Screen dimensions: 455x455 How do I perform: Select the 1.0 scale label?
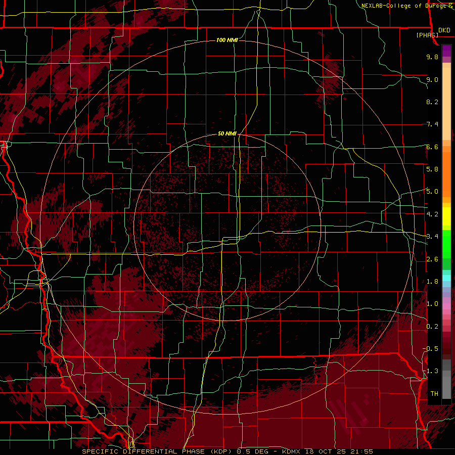[432, 304]
